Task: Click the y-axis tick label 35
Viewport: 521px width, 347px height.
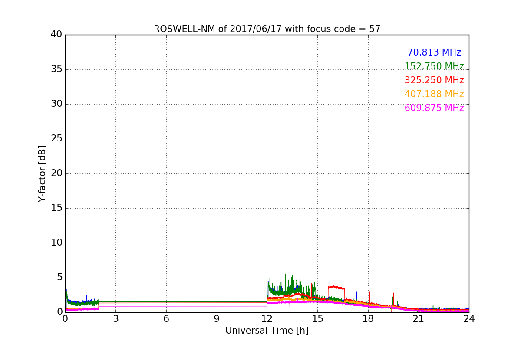Action: pos(56,69)
